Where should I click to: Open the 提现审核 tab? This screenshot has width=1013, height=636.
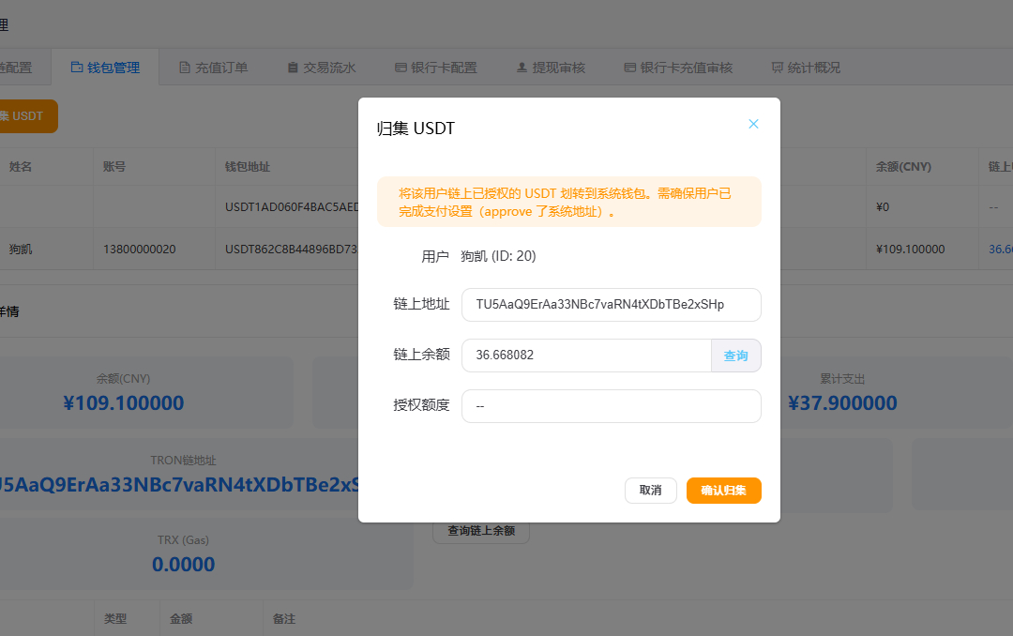coord(552,68)
